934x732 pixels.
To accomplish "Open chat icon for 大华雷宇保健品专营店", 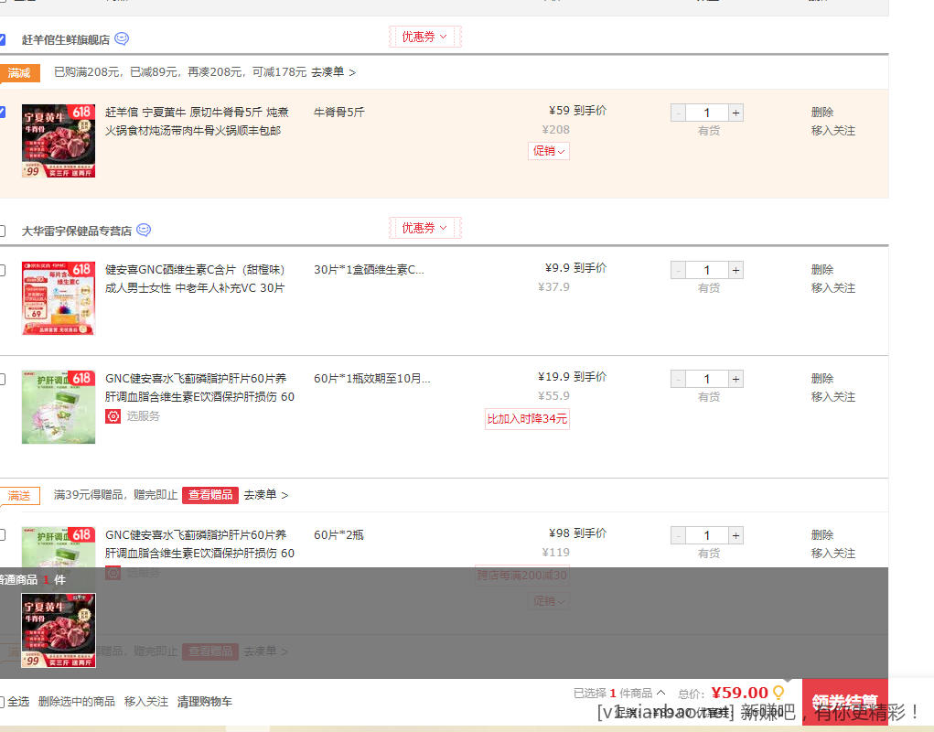I will pyautogui.click(x=144, y=230).
